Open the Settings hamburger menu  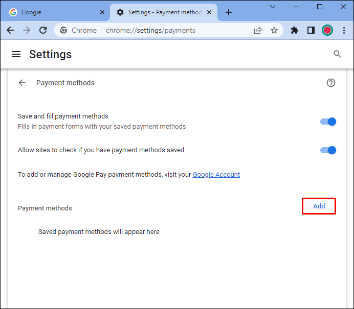click(x=16, y=54)
